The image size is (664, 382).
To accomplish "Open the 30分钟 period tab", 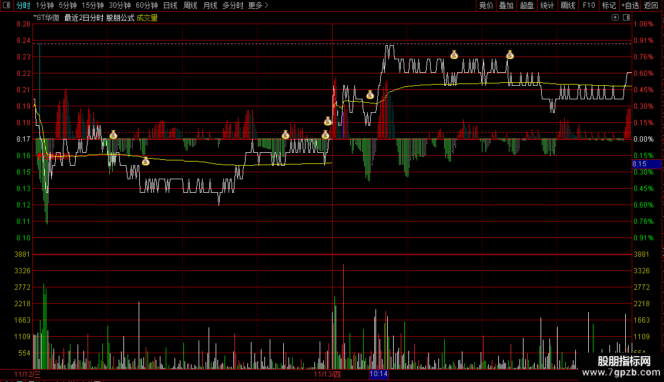I will tap(120, 5).
